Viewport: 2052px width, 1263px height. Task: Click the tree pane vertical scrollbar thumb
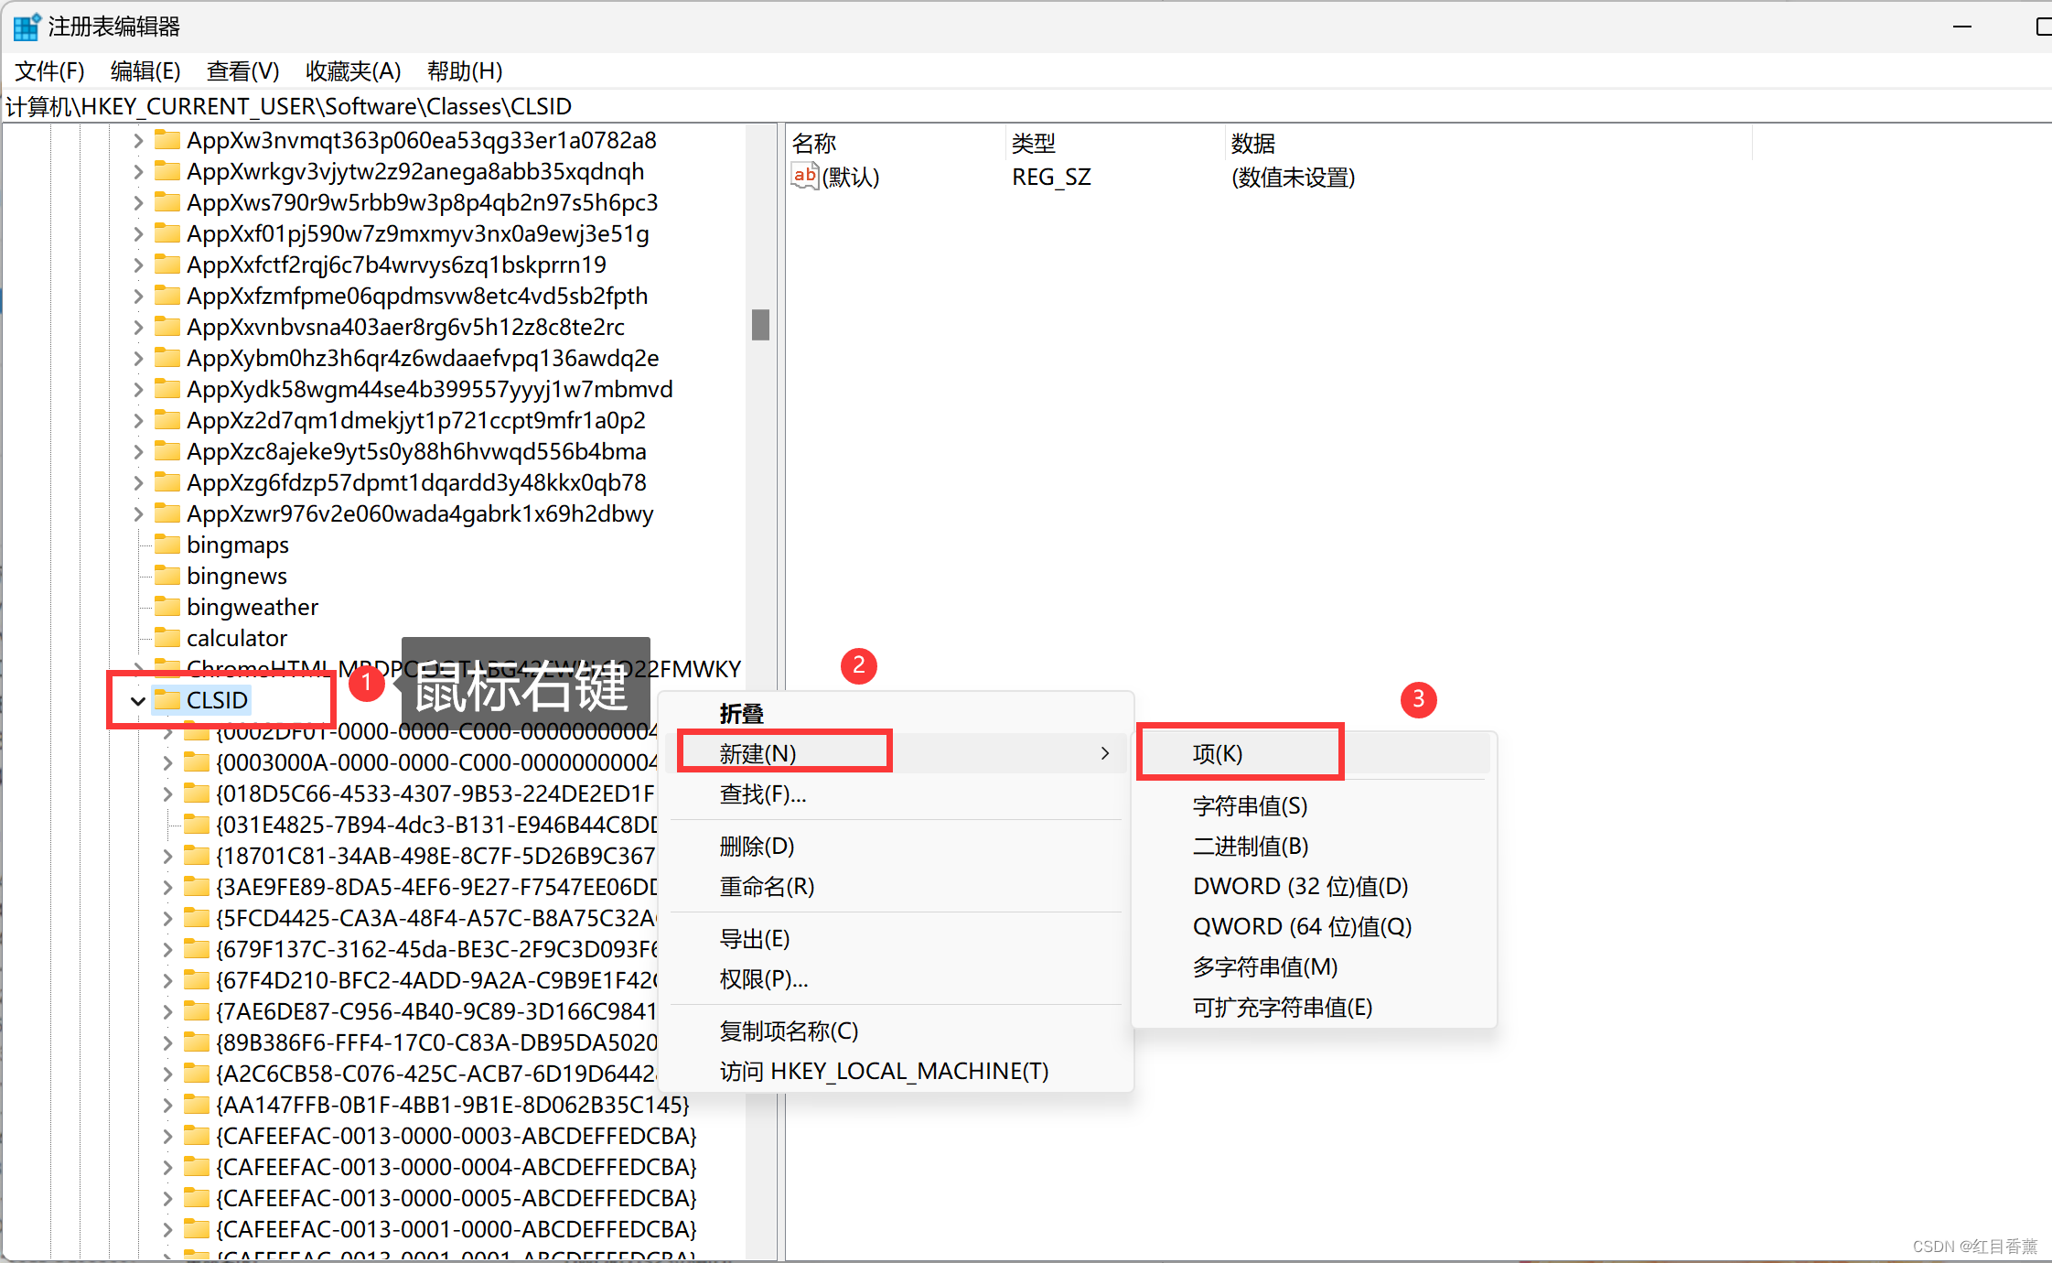[760, 324]
